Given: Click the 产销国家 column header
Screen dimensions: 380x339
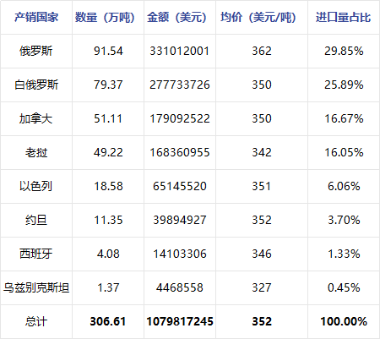Looking at the screenshot, I should [x=36, y=17].
